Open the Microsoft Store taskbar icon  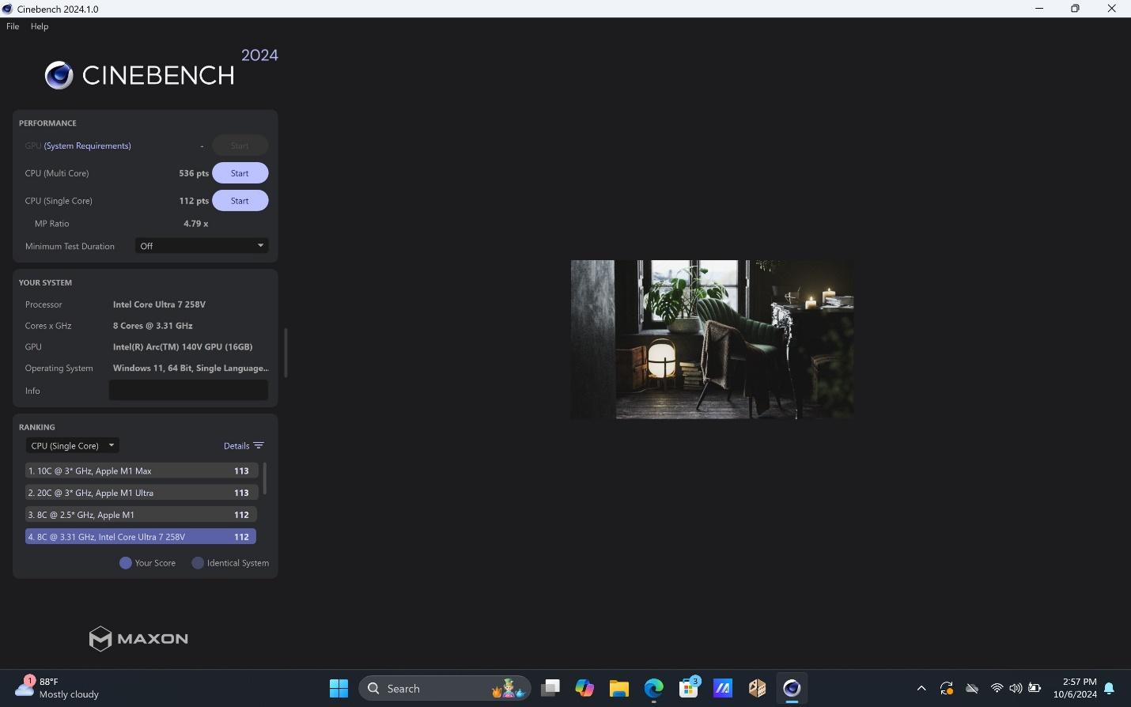(x=689, y=689)
